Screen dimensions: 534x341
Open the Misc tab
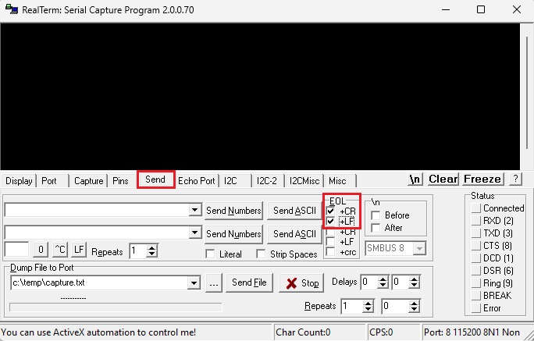click(x=337, y=181)
